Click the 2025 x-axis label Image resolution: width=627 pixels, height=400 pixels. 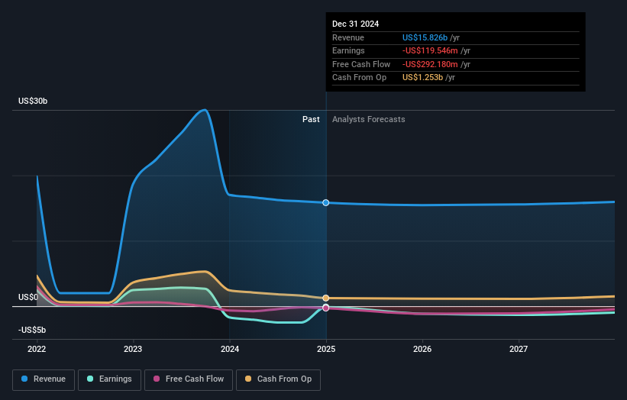coord(326,350)
